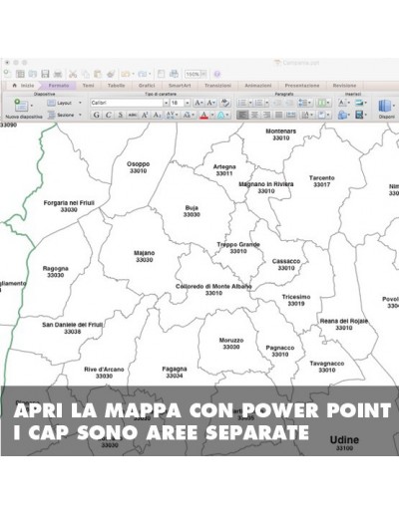Click the font color red A swatch

point(203,115)
